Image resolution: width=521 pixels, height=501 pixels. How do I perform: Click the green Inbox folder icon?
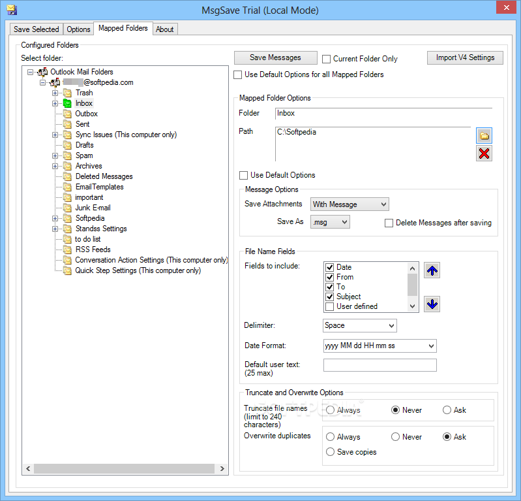tap(67, 103)
